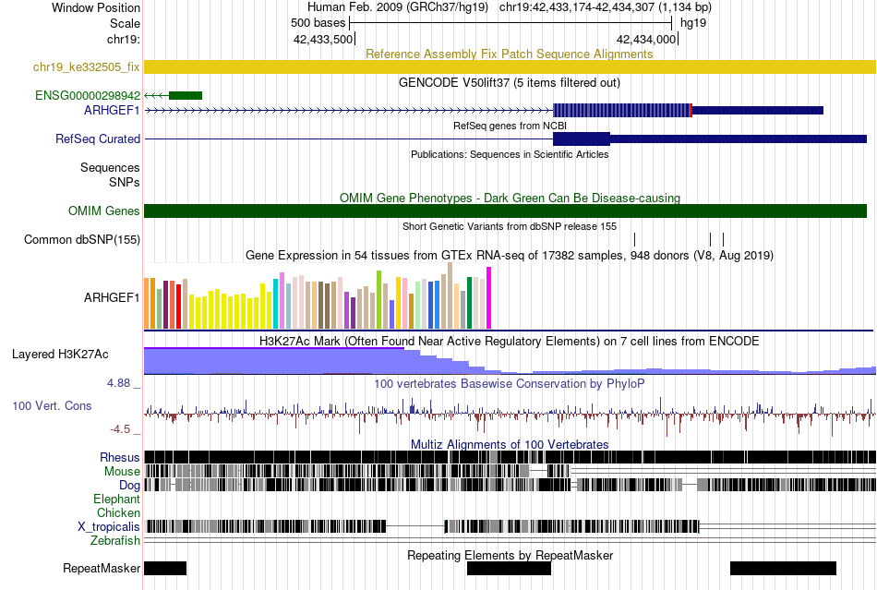Click the SNPs track label
This screenshot has height=590, width=877.
click(125, 182)
